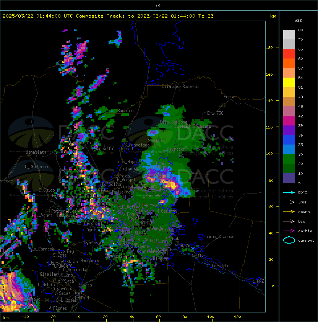
Task: Click the 'La_Carrera' place label
Action: pyautogui.click(x=43, y=249)
